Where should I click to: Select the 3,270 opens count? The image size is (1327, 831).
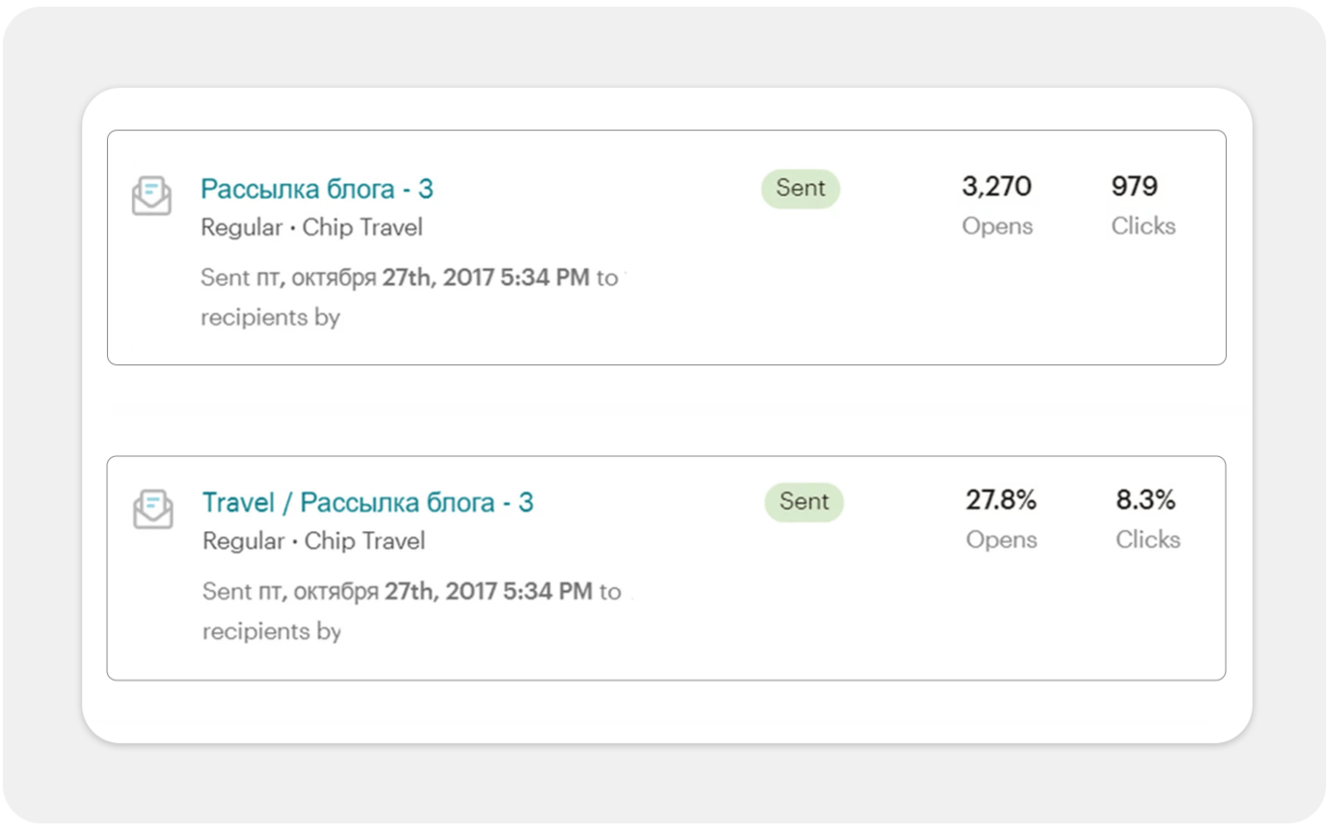tap(996, 187)
